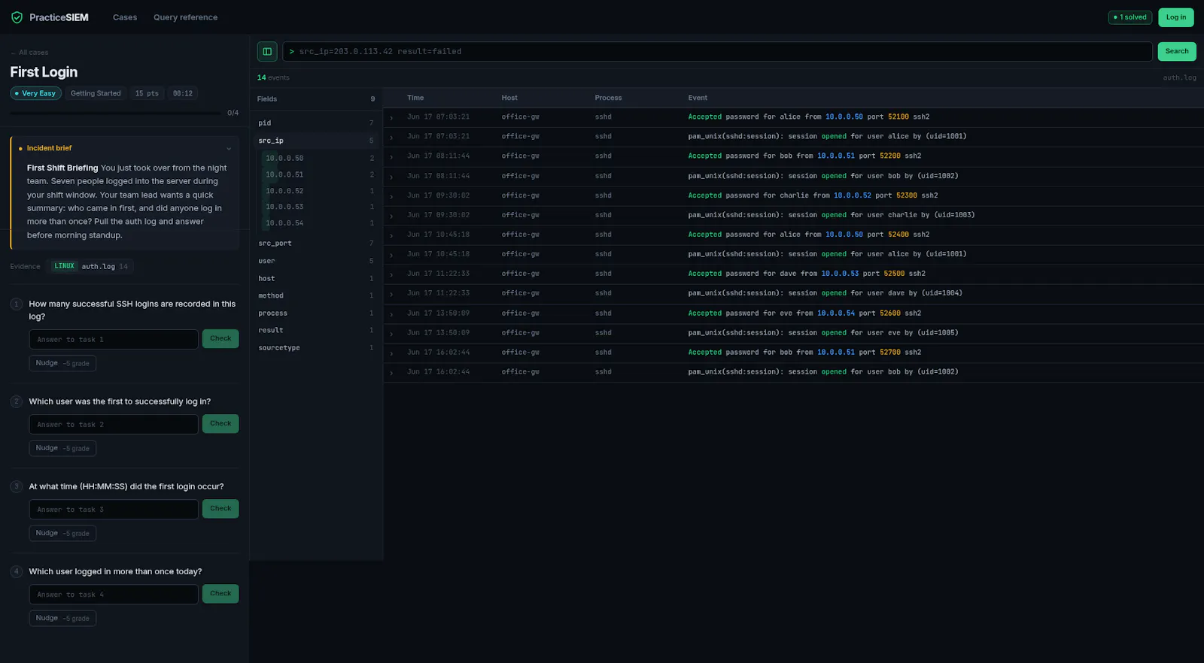
Task: Expand the pid field
Action: pos(316,123)
